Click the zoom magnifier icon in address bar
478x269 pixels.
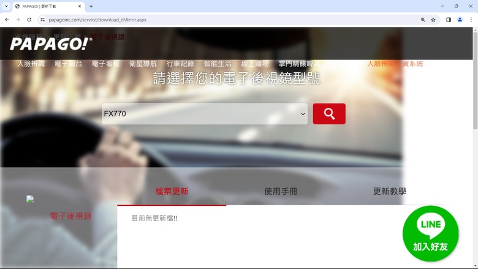tap(423, 20)
